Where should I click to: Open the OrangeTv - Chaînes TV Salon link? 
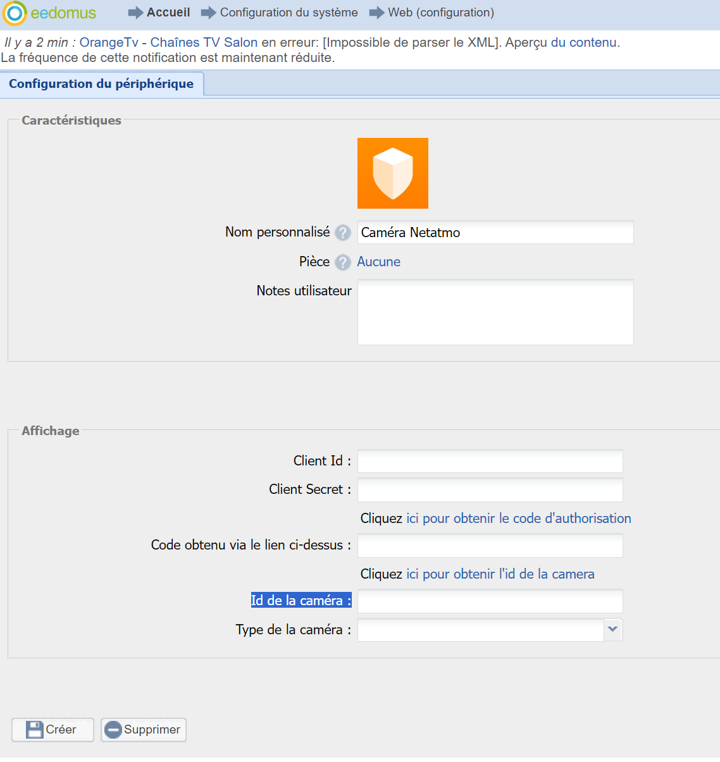(168, 42)
